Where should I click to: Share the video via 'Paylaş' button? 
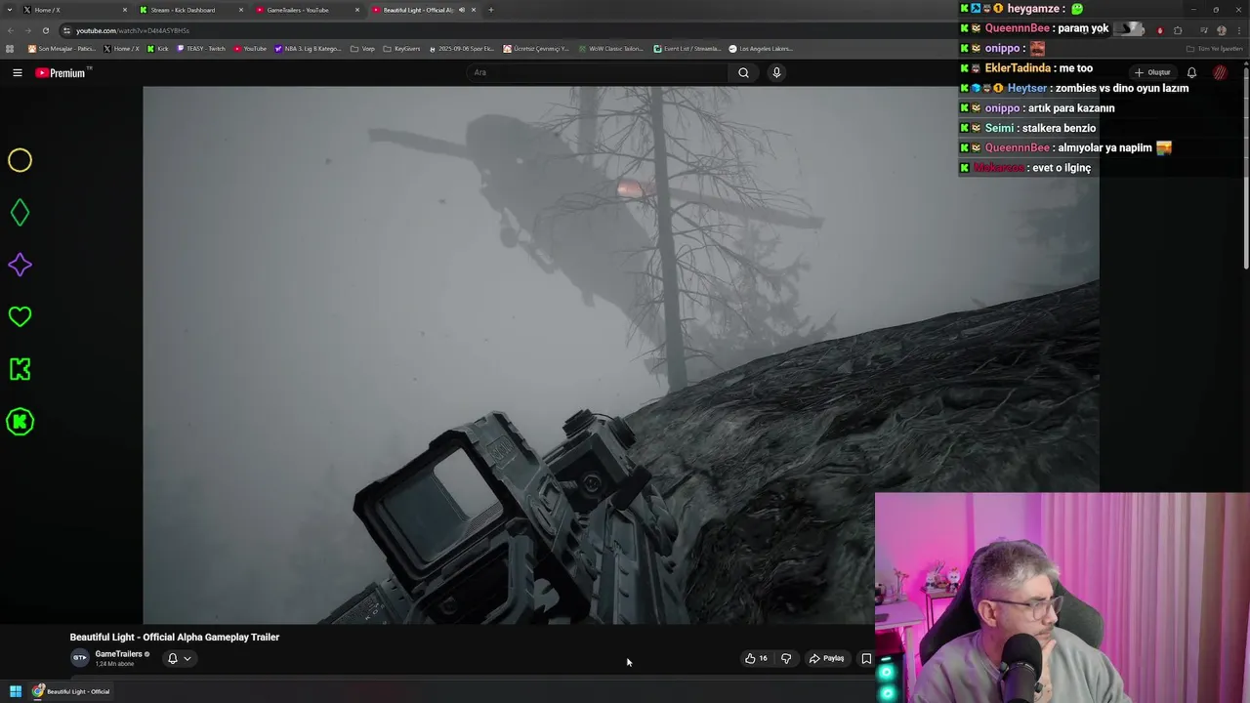pyautogui.click(x=826, y=658)
